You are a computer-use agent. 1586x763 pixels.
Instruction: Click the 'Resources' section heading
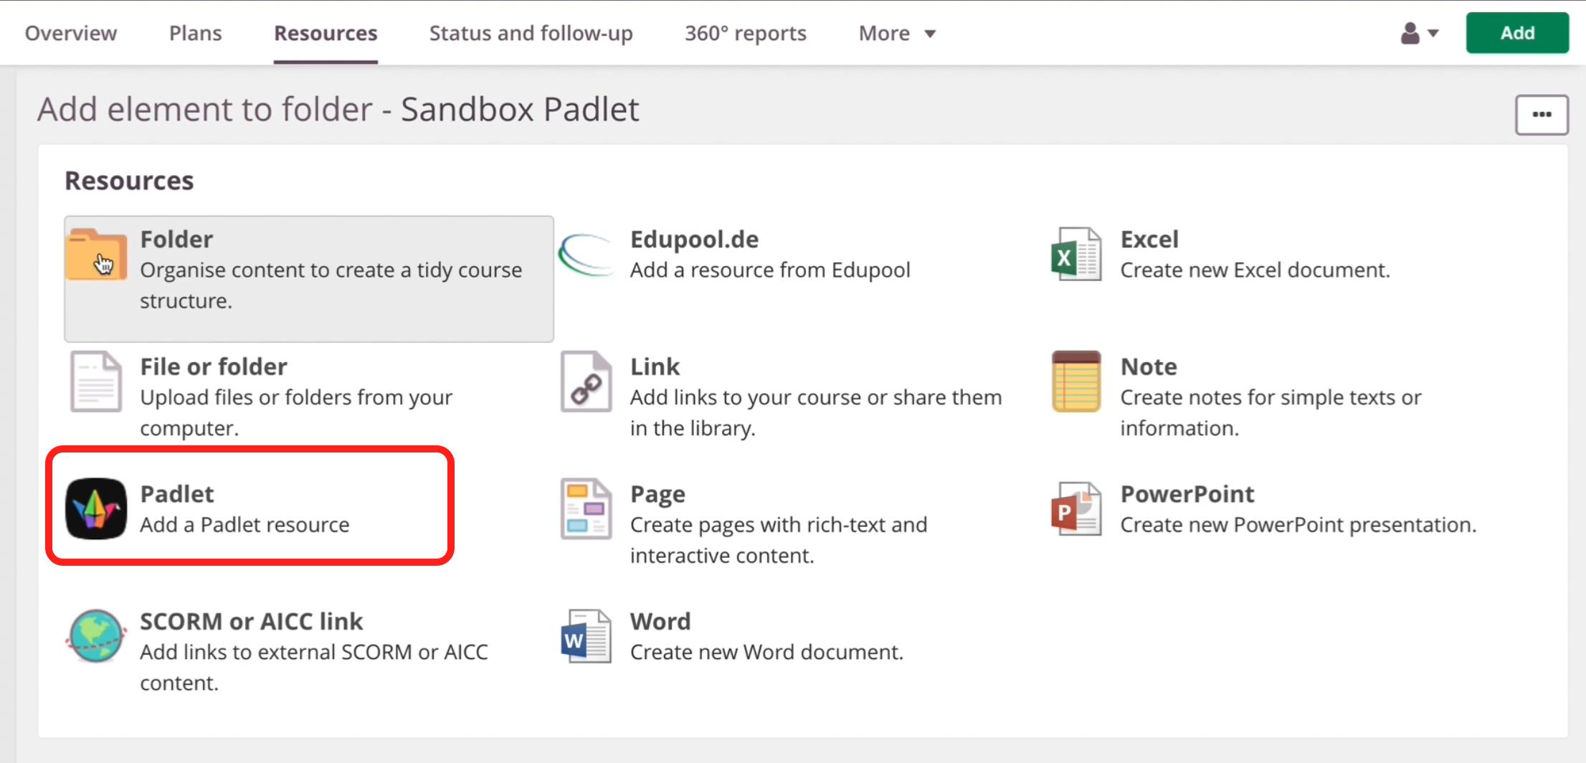(129, 181)
